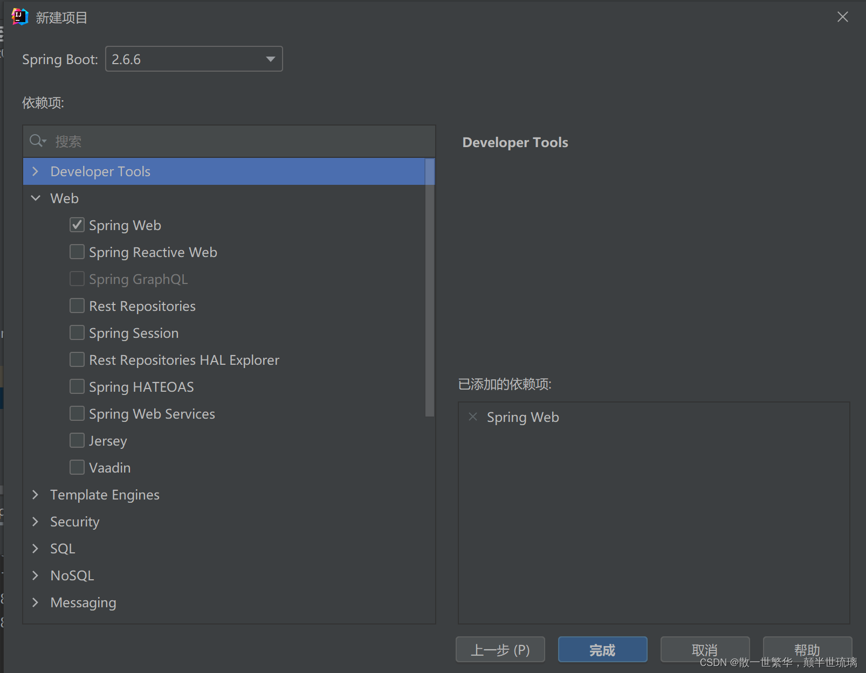Check the Rest Repositories option
Viewport: 866px width, 673px height.
[x=77, y=306]
